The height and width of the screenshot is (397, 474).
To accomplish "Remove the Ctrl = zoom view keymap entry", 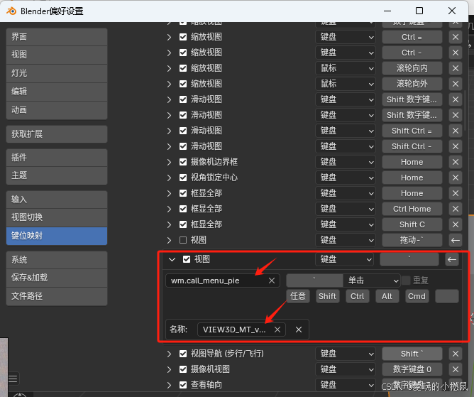I will click(x=456, y=37).
